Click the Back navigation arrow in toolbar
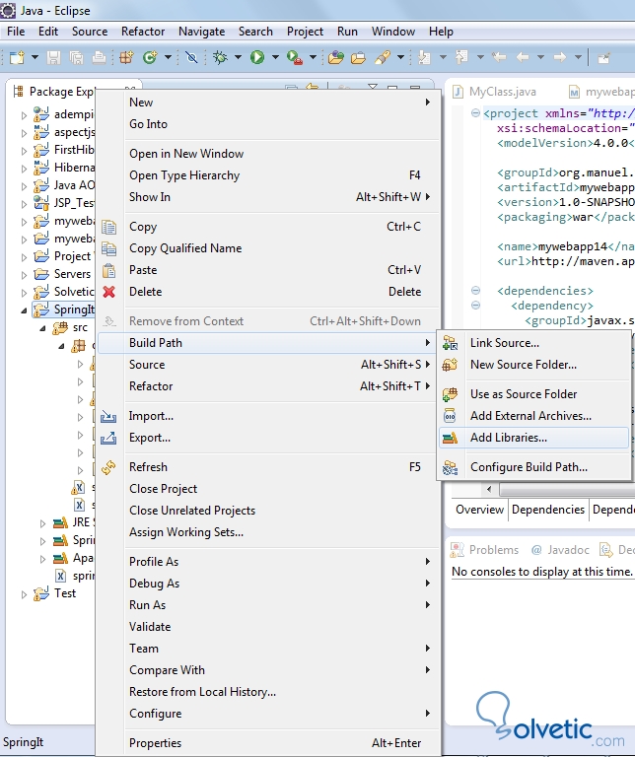Viewport: 635px width, 757px height. coord(522,58)
